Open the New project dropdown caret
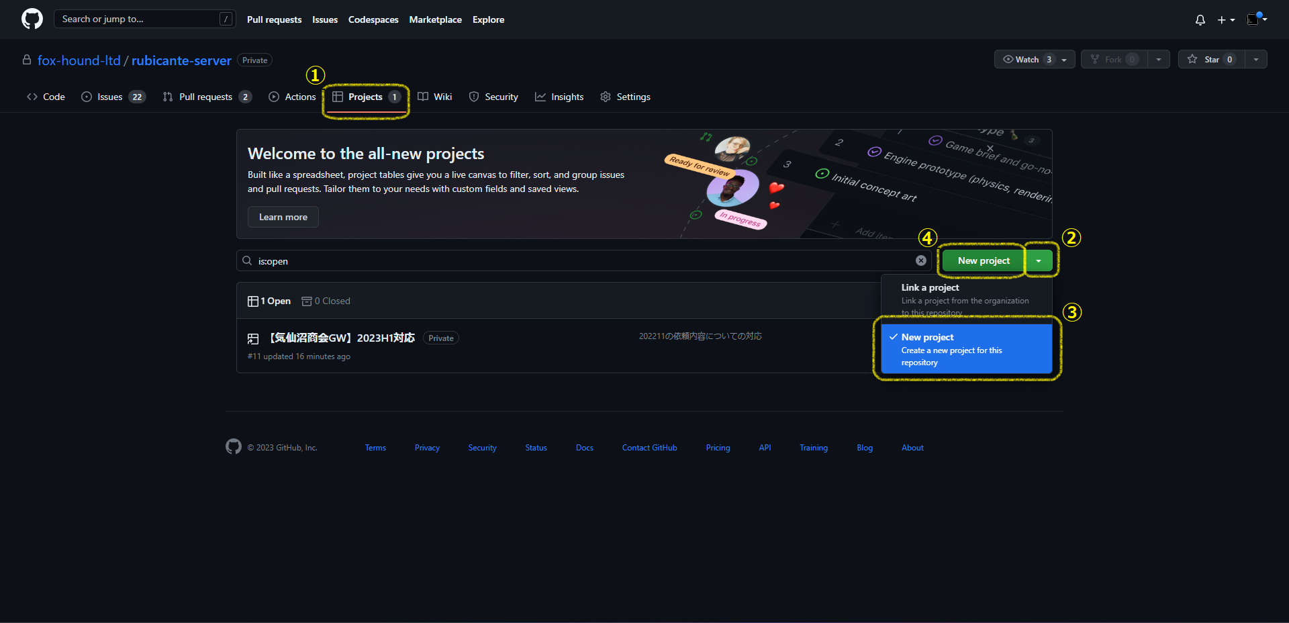Viewport: 1289px width, 623px height. pos(1039,260)
